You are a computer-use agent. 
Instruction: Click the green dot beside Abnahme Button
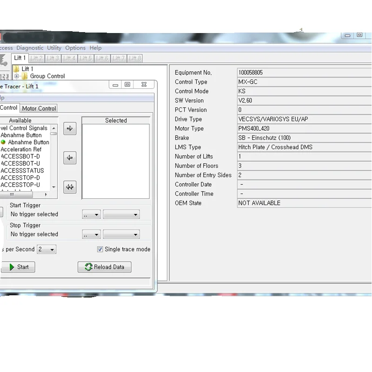[x=3, y=142]
